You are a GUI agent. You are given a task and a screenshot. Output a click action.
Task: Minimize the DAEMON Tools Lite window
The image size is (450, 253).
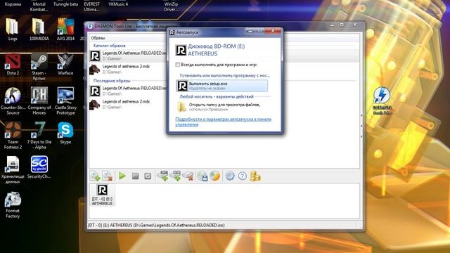(332, 25)
